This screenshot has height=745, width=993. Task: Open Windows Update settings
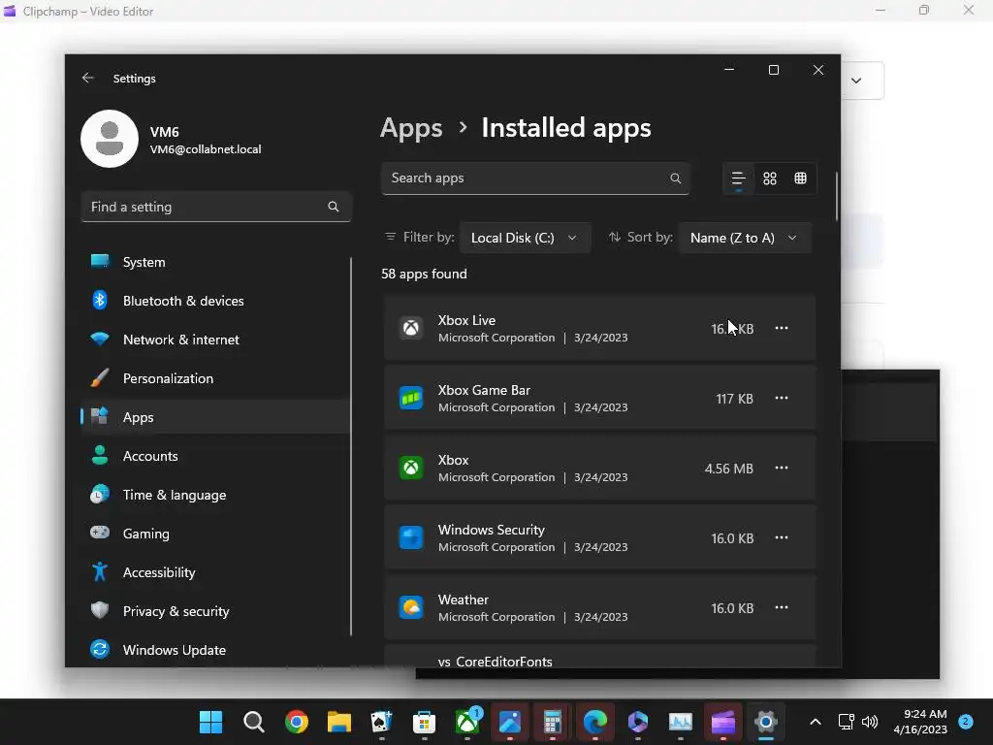click(x=215, y=650)
